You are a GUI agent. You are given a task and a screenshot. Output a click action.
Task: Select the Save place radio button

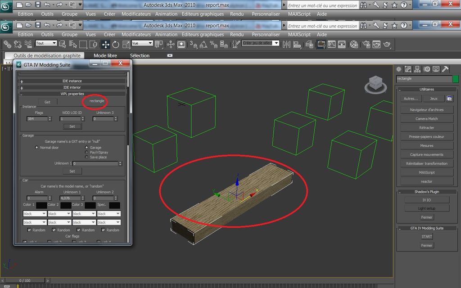tap(86, 157)
